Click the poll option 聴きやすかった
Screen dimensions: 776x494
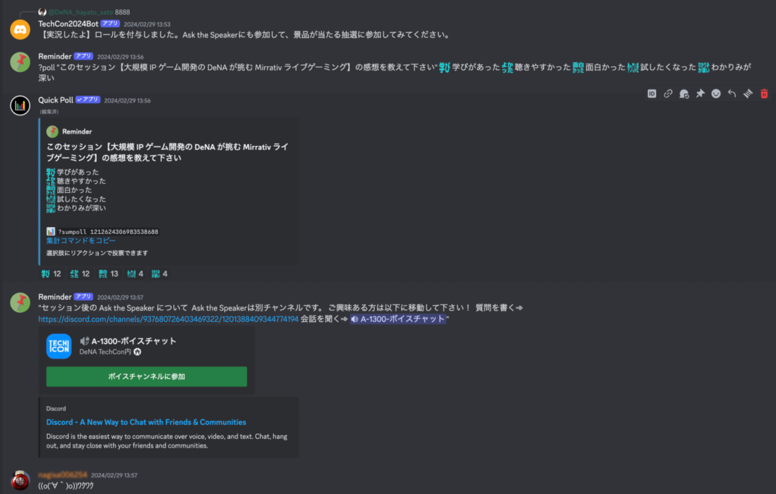pos(81,181)
